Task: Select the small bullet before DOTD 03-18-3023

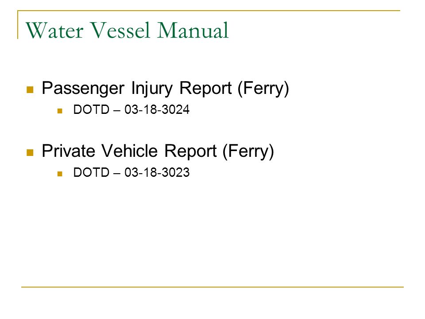Action: pyautogui.click(x=60, y=174)
